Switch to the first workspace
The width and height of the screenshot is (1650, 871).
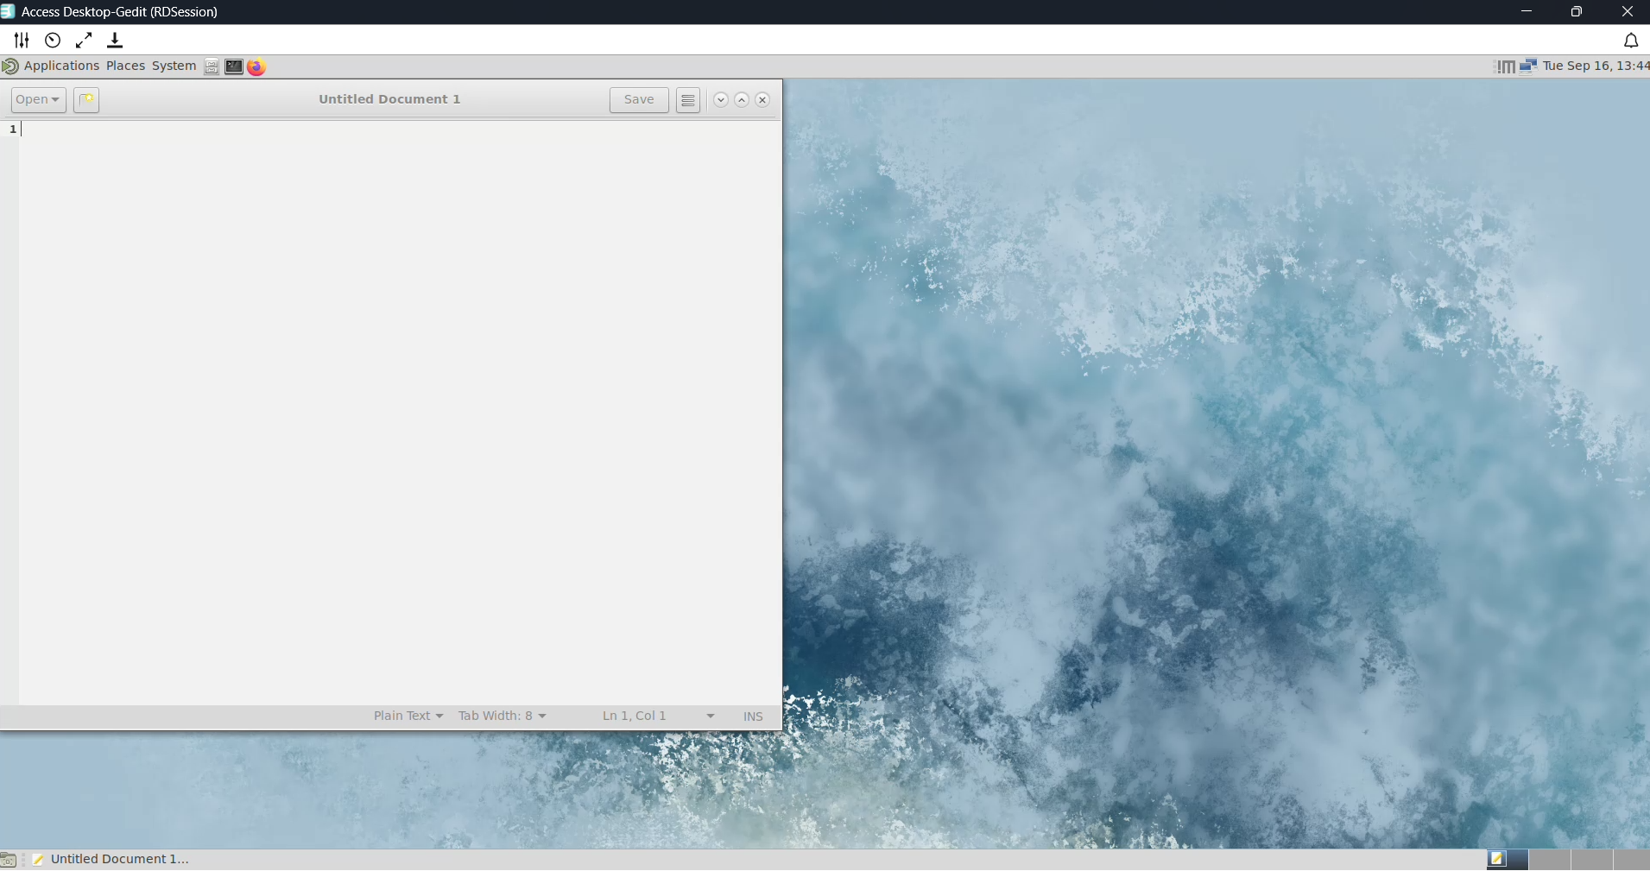(1508, 859)
